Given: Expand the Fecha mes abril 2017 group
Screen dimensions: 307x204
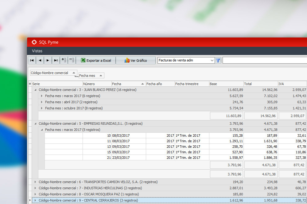Looking at the screenshot, I should tap(42, 102).
